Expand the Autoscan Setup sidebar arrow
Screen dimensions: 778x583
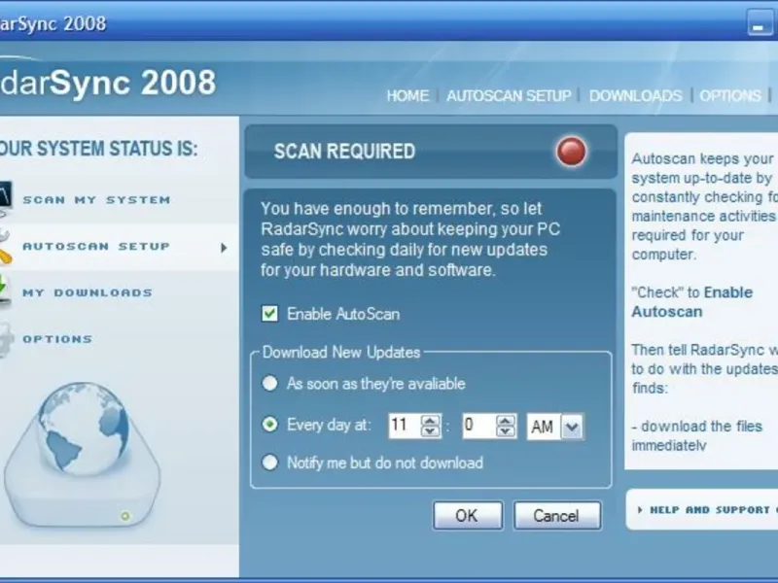[224, 248]
